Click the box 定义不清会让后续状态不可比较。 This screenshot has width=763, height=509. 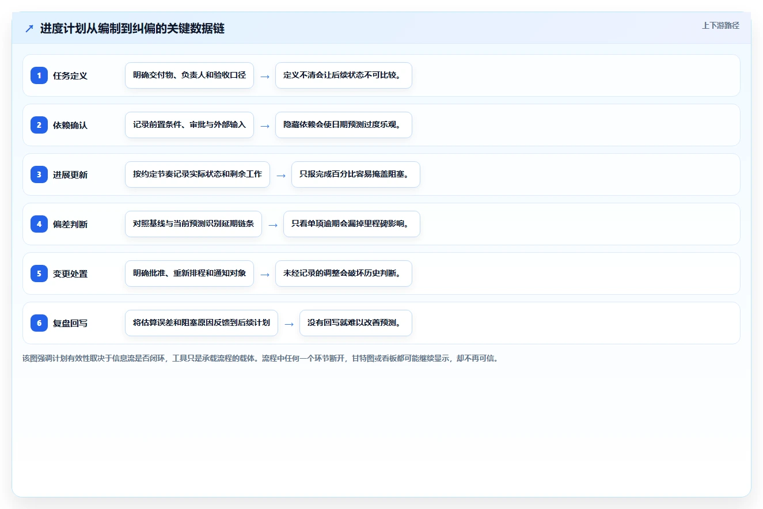coord(344,75)
